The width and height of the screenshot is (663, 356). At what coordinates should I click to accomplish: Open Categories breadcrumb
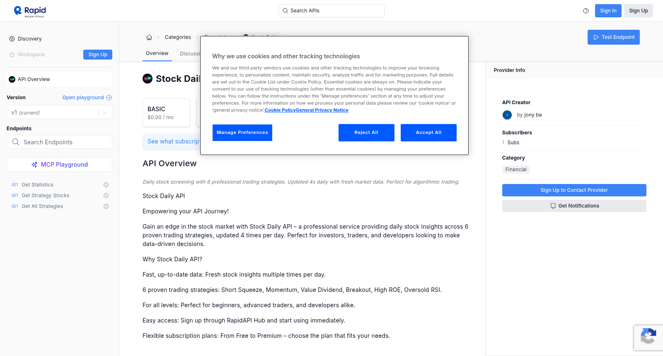tap(178, 37)
